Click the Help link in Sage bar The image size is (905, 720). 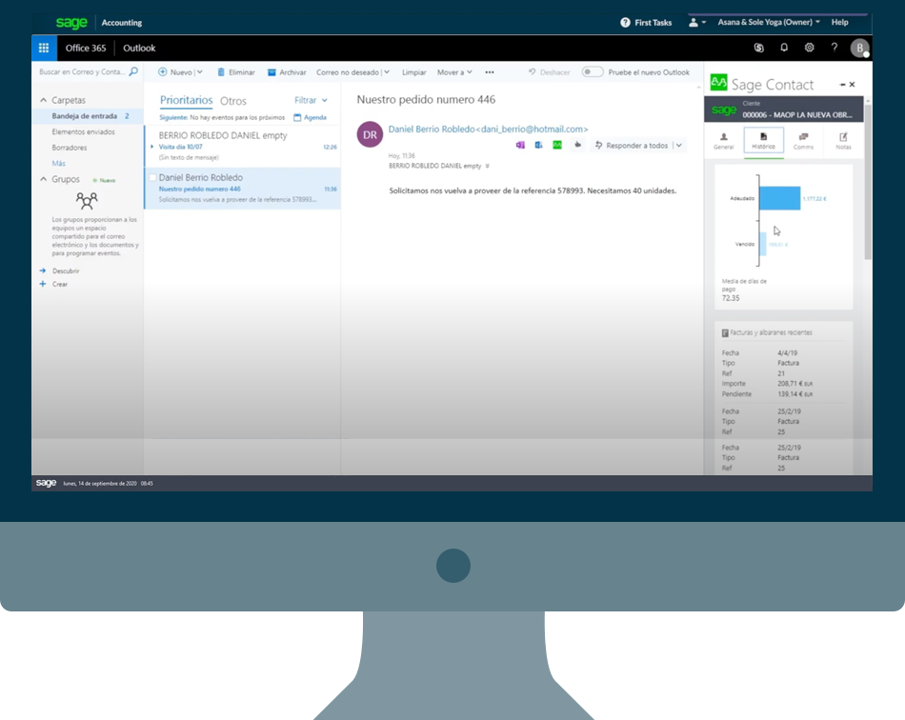(x=840, y=22)
